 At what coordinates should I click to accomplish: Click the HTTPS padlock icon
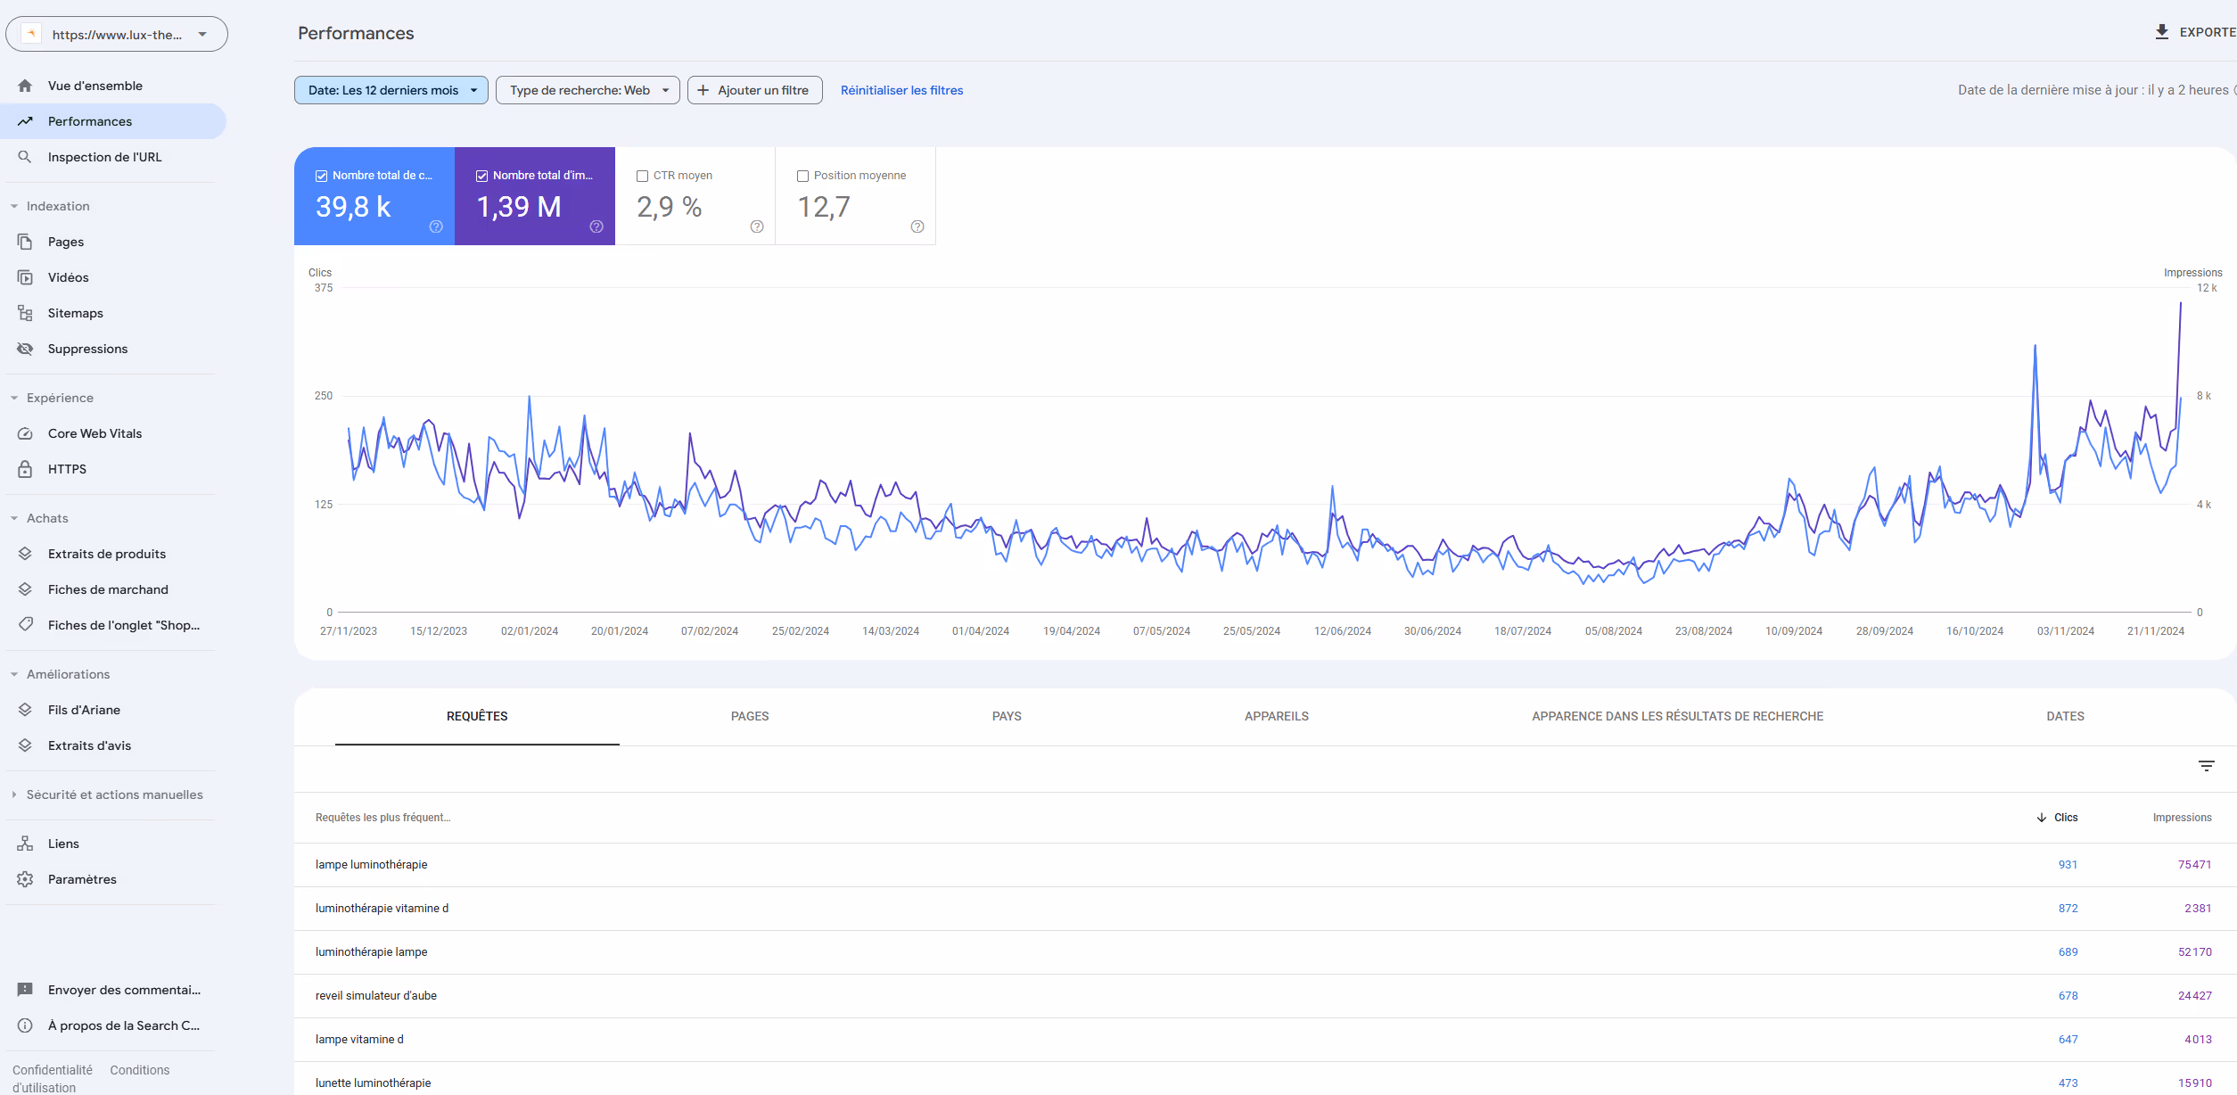[25, 469]
